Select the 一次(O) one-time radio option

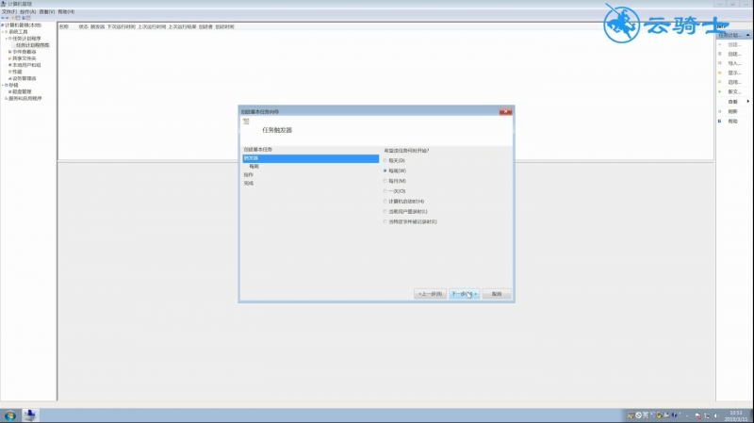385,191
